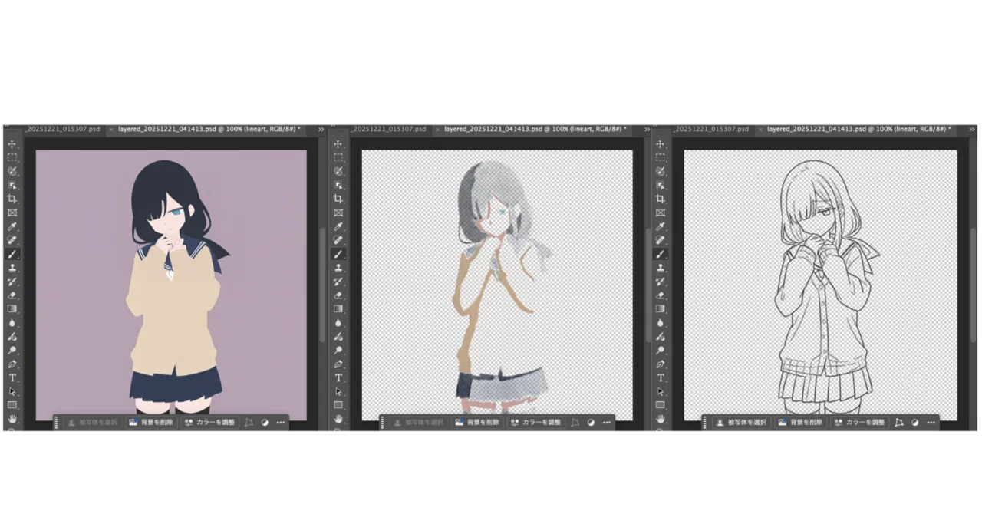Select the Hand tool in the purple-background window
Screen dimensions: 982x514
pos(12,418)
